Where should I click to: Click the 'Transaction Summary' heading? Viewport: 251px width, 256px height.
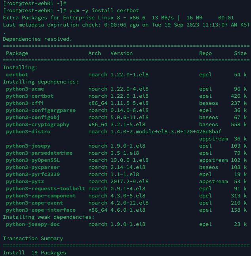point(33,239)
